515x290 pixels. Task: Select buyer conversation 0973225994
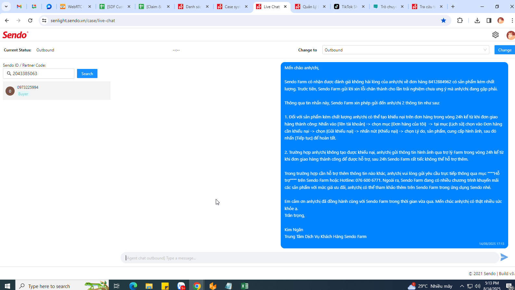point(57,90)
